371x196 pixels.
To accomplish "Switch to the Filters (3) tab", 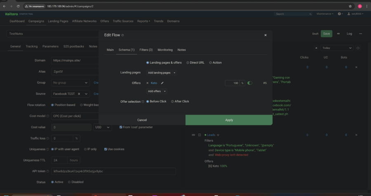I will point(146,50).
